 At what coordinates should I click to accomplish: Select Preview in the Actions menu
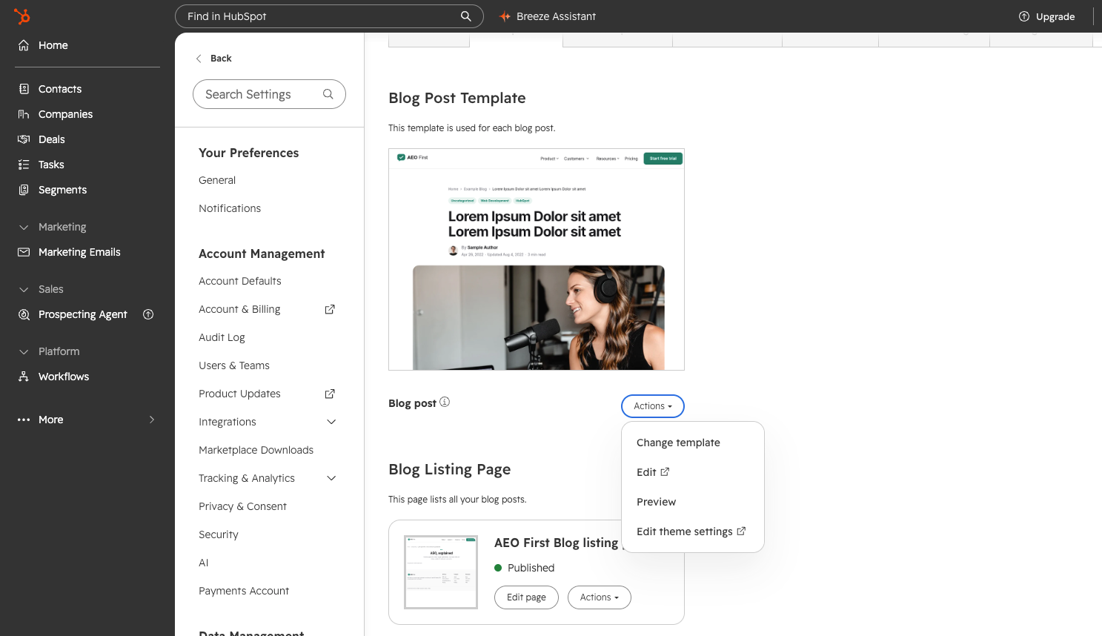(x=656, y=502)
